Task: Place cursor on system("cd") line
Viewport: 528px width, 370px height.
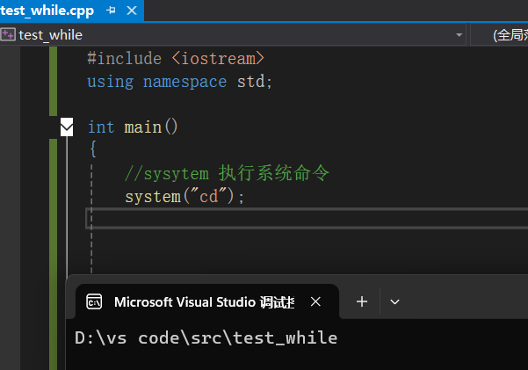Action: pos(184,196)
